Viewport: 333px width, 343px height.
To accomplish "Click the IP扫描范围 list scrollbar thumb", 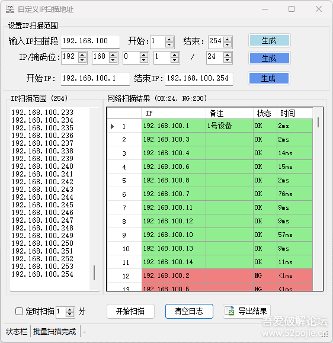I will 94,273.
